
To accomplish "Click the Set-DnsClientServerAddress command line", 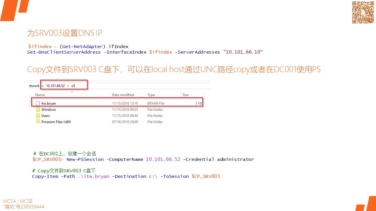I will [145, 52].
